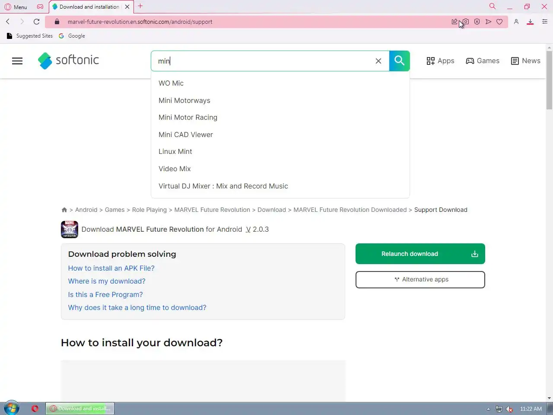Screen dimensions: 553x415
Task: Click the pinned Opera taskbar icon
Action: [x=35, y=409]
